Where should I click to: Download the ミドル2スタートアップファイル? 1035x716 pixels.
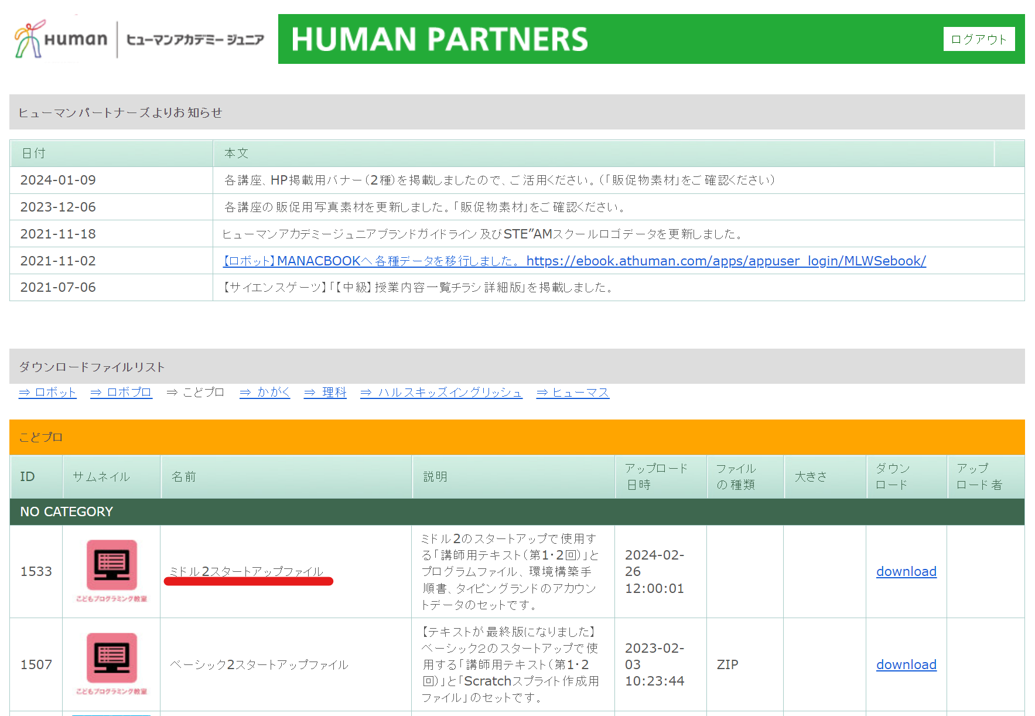pyautogui.click(x=906, y=571)
